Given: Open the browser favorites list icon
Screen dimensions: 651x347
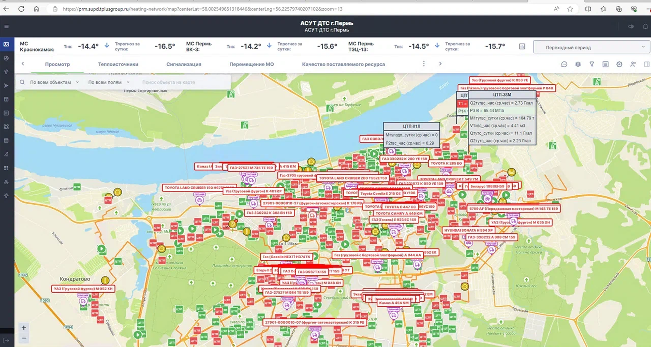Looking at the screenshot, I should [x=603, y=9].
